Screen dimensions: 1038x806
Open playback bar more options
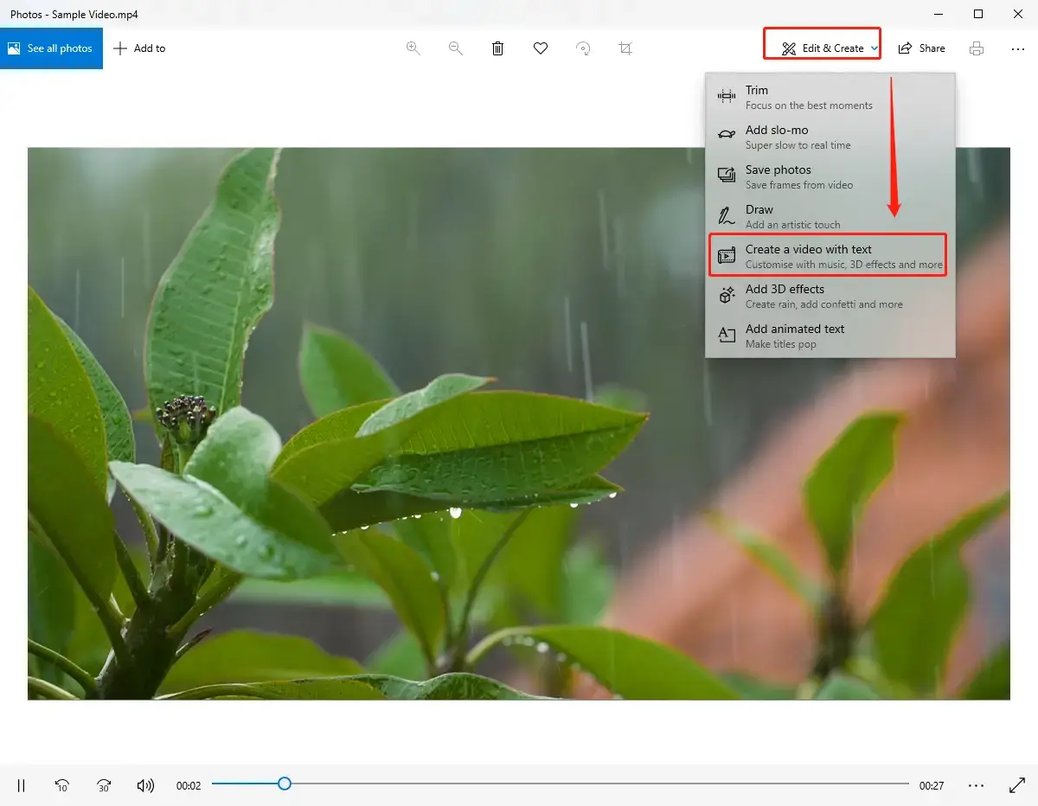click(x=977, y=785)
